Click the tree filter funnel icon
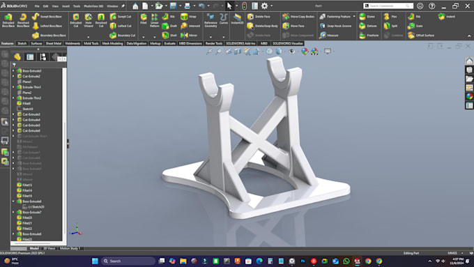The width and height of the screenshot is (474, 267). [14, 65]
